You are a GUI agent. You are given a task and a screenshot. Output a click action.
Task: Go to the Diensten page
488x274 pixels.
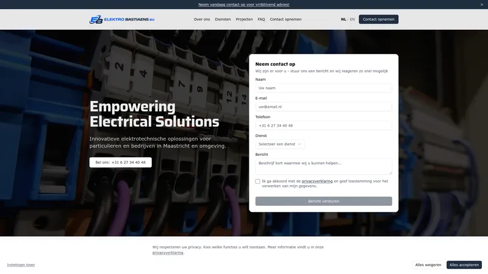223,19
